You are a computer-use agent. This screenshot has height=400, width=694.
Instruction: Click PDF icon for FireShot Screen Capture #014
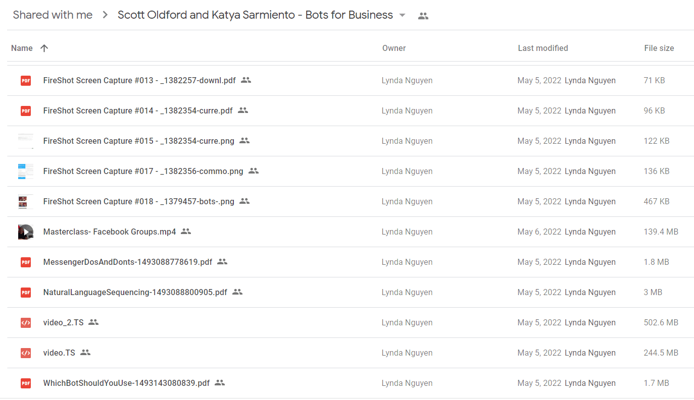click(26, 110)
